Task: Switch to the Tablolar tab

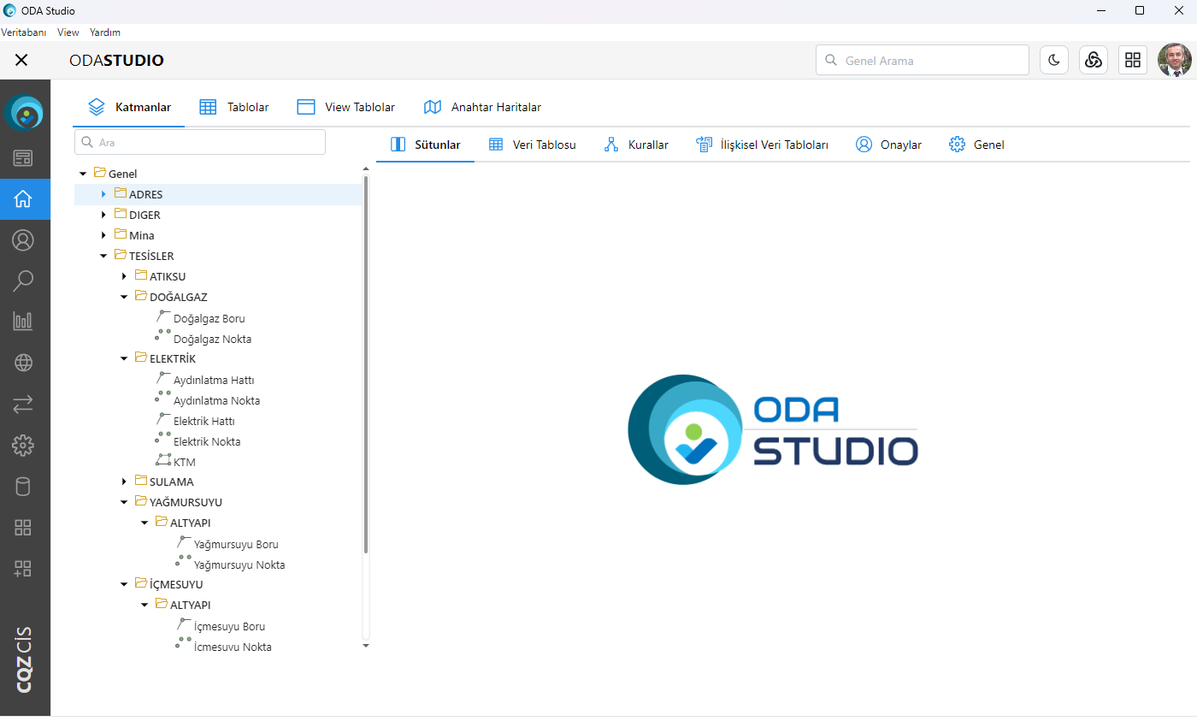Action: pos(234,107)
